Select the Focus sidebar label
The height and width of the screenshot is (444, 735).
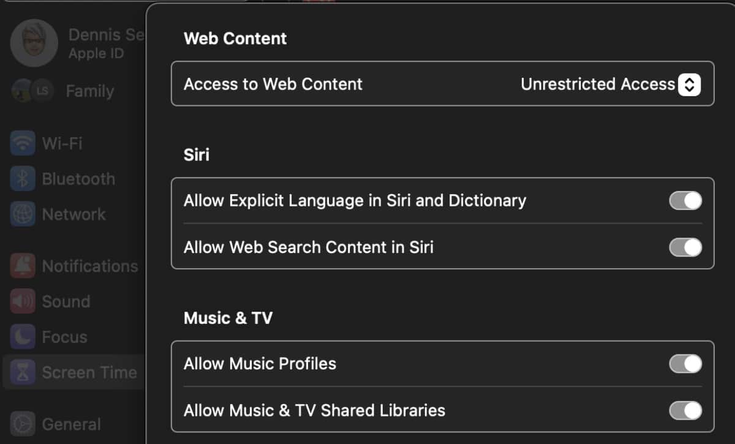64,337
